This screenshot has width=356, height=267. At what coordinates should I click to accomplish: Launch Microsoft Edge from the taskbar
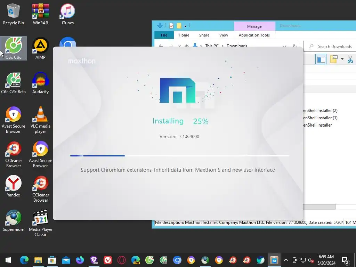[24, 260]
